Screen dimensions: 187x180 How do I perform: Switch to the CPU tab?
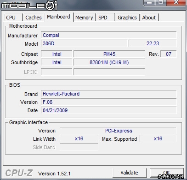13,18
